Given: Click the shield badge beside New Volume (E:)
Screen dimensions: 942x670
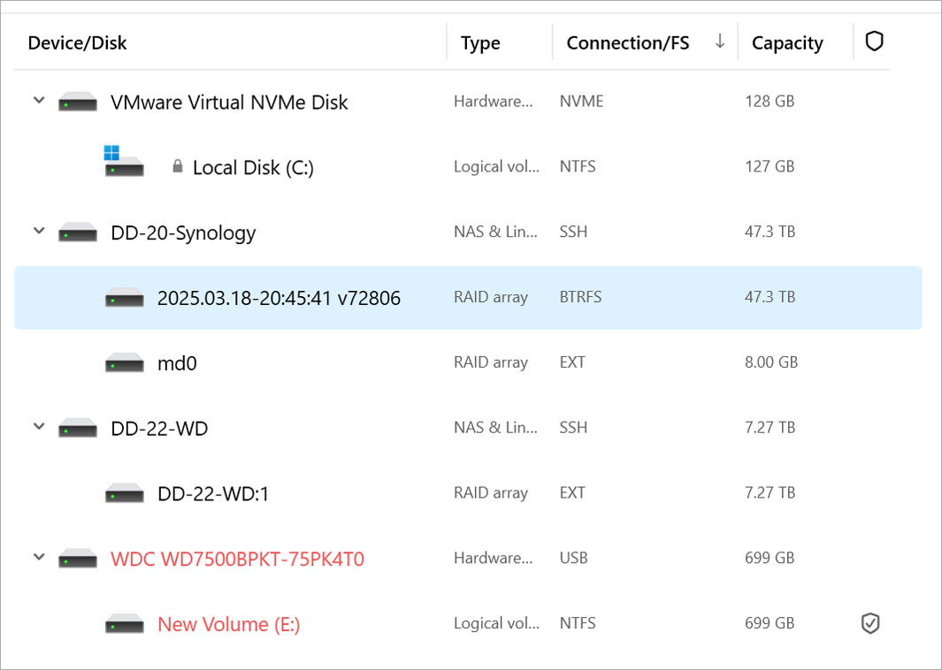Looking at the screenshot, I should [x=869, y=623].
